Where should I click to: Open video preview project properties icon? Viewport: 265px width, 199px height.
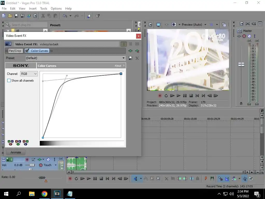[150, 25]
